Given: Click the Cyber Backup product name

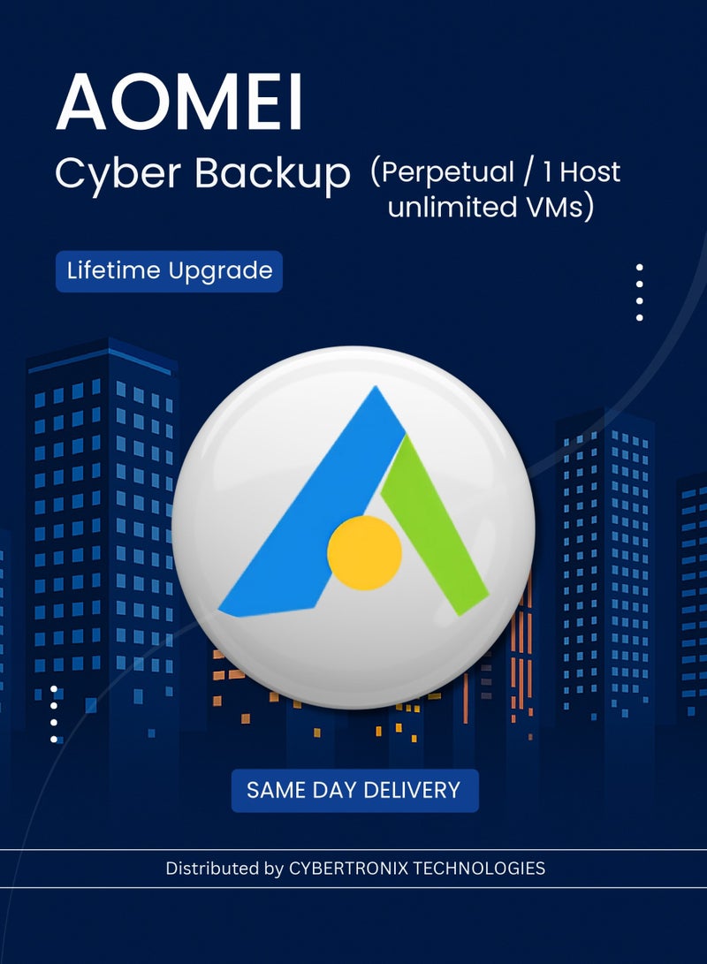Looking at the screenshot, I should [203, 173].
